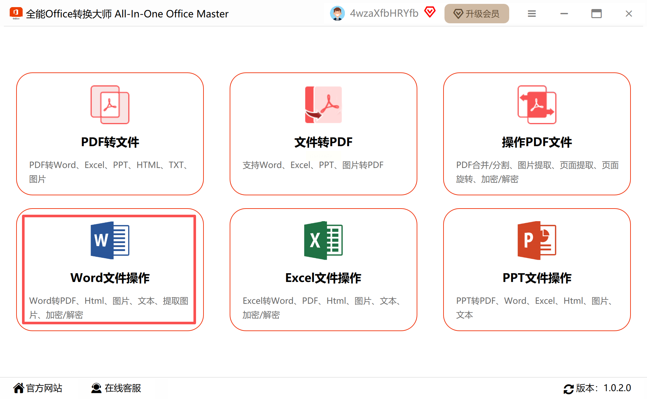The width and height of the screenshot is (647, 399).
Task: Click the PDF转文件 double-page PDF icon
Action: click(x=110, y=105)
